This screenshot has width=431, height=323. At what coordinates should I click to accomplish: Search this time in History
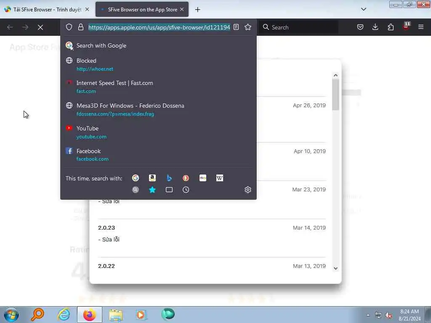[186, 190]
